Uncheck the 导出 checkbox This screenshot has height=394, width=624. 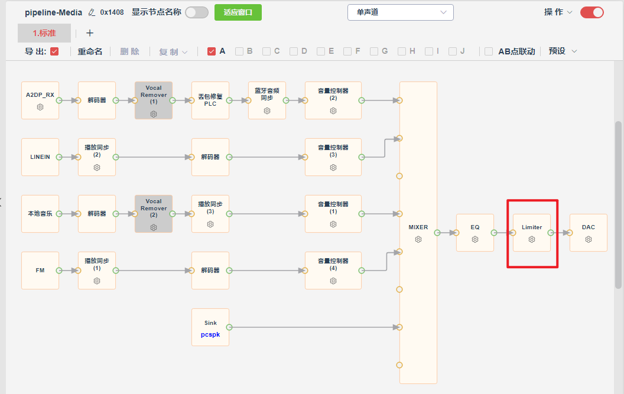coord(54,51)
